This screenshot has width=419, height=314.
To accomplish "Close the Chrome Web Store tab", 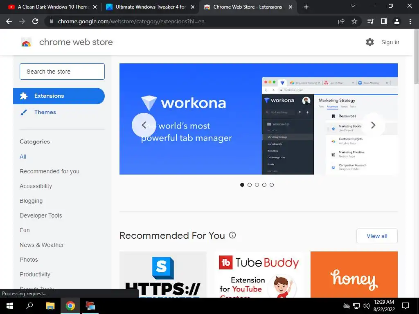I will (x=291, y=7).
